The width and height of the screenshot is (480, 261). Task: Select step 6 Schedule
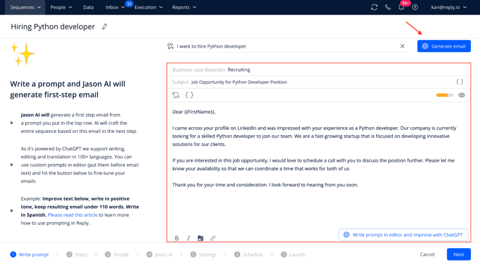tap(248, 254)
